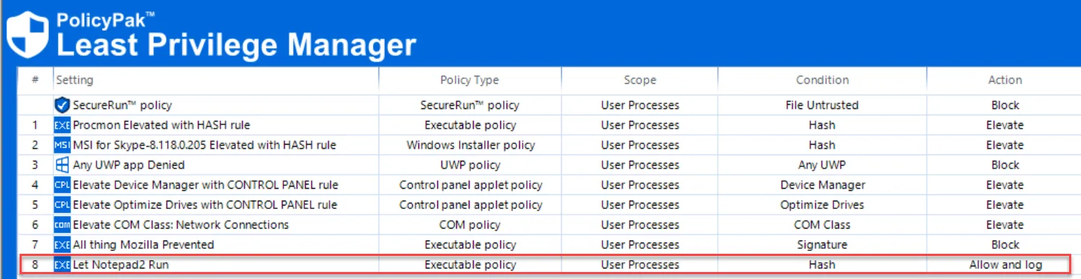Click the EXE icon for Procmon Elevated

click(62, 125)
